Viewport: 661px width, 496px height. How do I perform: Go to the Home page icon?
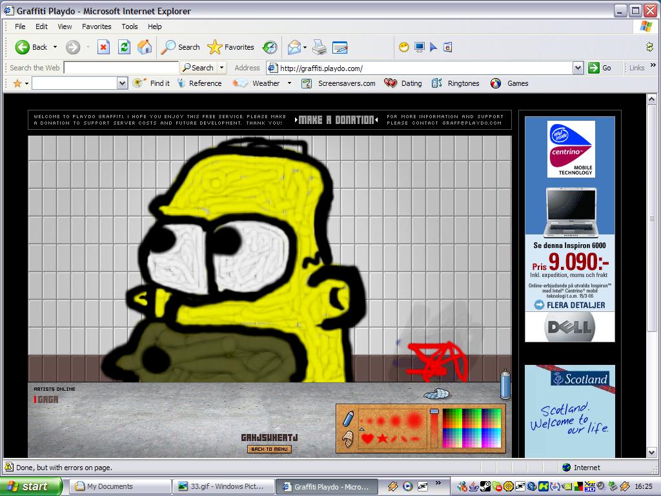[145, 46]
